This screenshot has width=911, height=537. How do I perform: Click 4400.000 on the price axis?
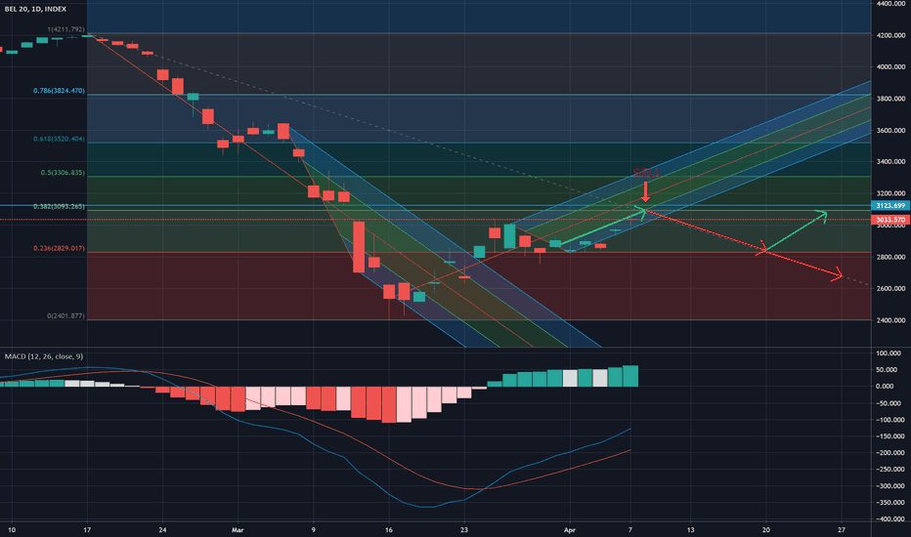pos(891,4)
